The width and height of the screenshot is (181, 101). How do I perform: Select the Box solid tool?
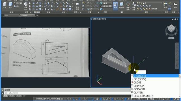click(x=5, y=5)
